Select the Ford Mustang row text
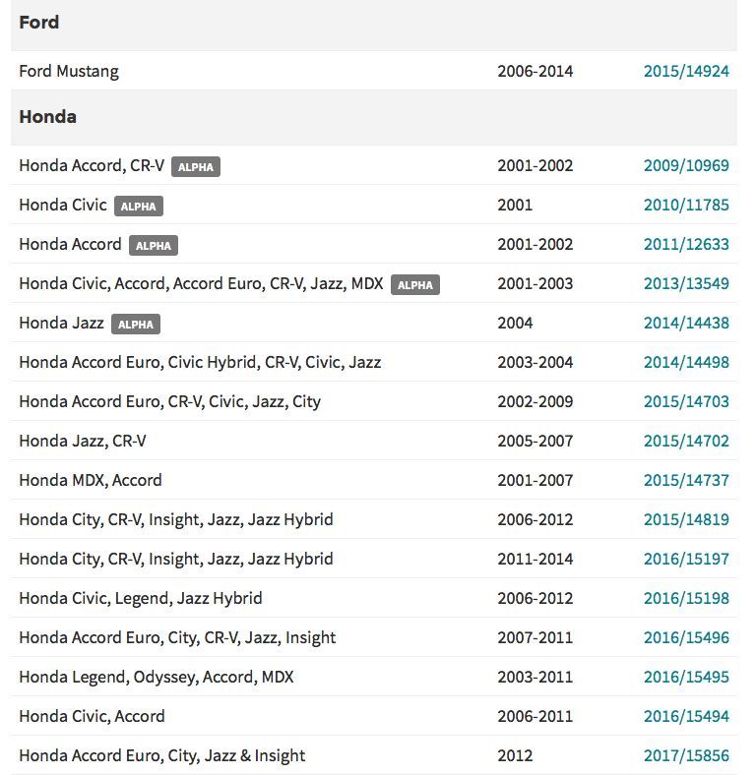Screen dimensions: 756x775 click(x=69, y=72)
